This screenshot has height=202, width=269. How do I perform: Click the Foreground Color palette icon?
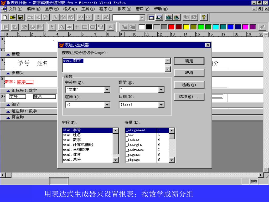coord(125,27)
